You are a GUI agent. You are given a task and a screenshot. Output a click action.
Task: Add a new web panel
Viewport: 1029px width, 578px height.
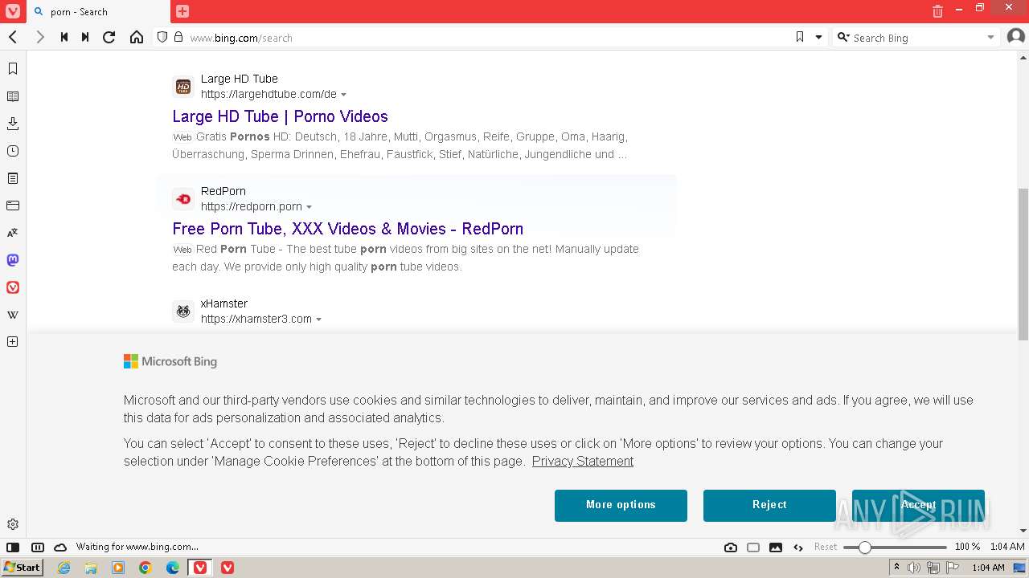tap(13, 342)
